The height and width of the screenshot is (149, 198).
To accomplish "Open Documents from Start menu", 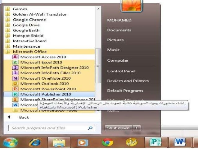I will coord(119,30).
